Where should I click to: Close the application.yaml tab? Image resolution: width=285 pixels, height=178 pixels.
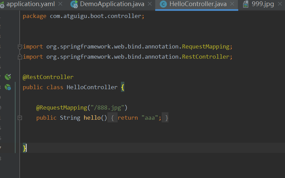point(60,4)
